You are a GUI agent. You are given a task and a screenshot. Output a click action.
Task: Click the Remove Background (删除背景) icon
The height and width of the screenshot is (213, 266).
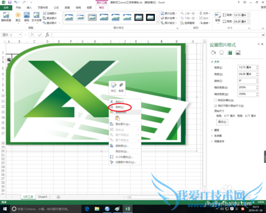point(6,17)
